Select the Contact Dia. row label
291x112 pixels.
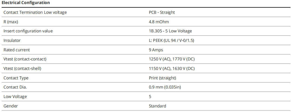[15, 87]
